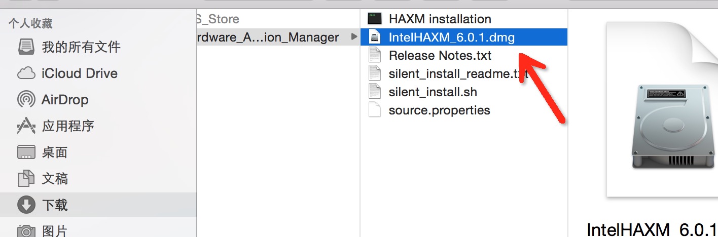The width and height of the screenshot is (718, 237).
Task: Click the Documents sidebar icon
Action: tap(26, 178)
